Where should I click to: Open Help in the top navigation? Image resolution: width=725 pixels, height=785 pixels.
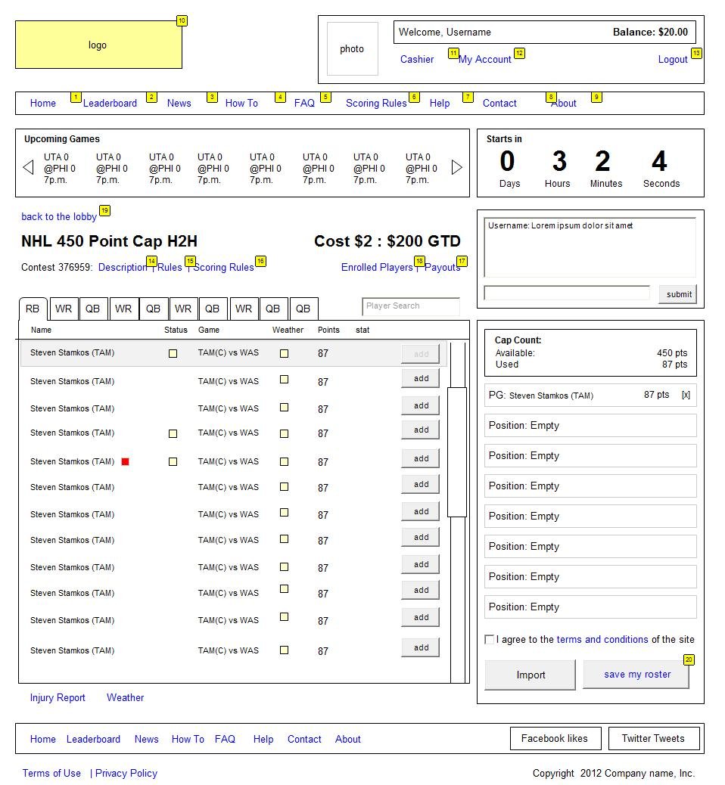[440, 103]
